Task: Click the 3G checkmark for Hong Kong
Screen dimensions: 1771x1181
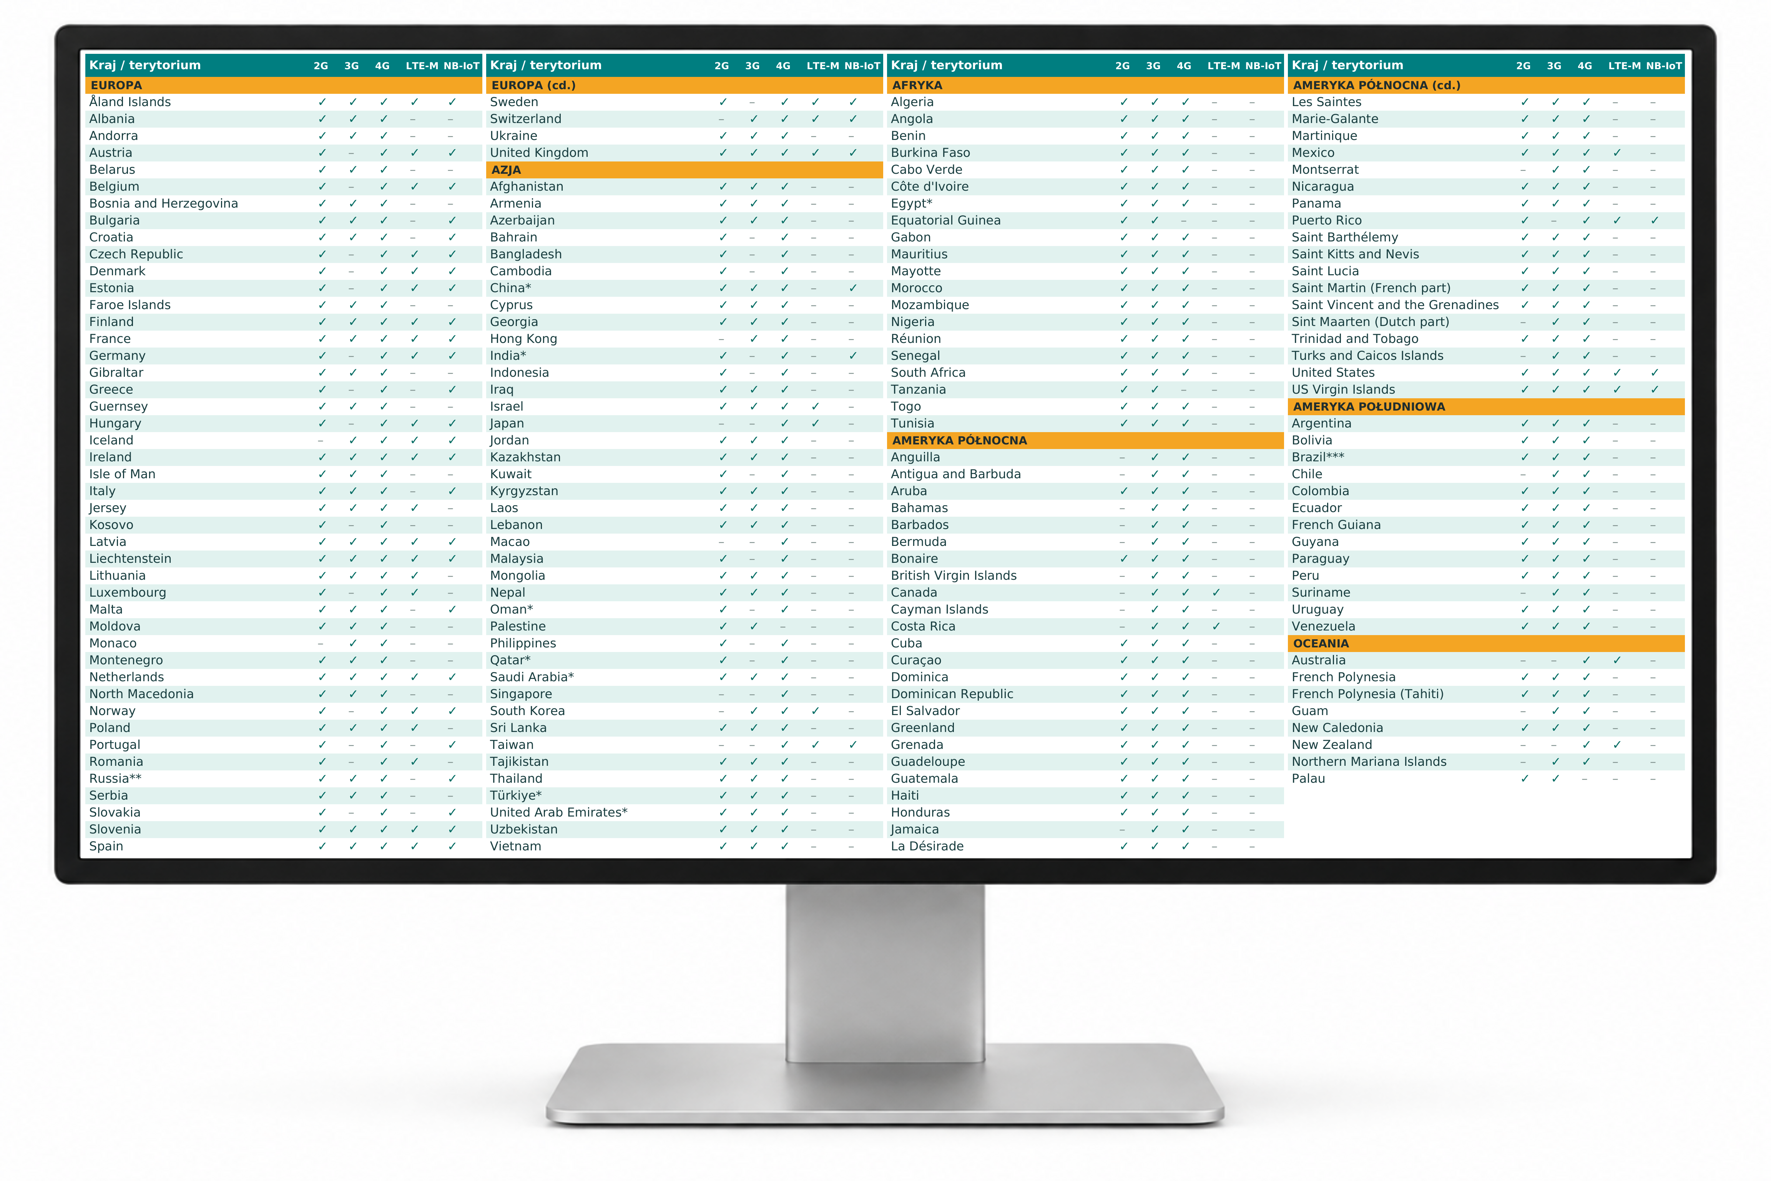Action: (x=754, y=339)
